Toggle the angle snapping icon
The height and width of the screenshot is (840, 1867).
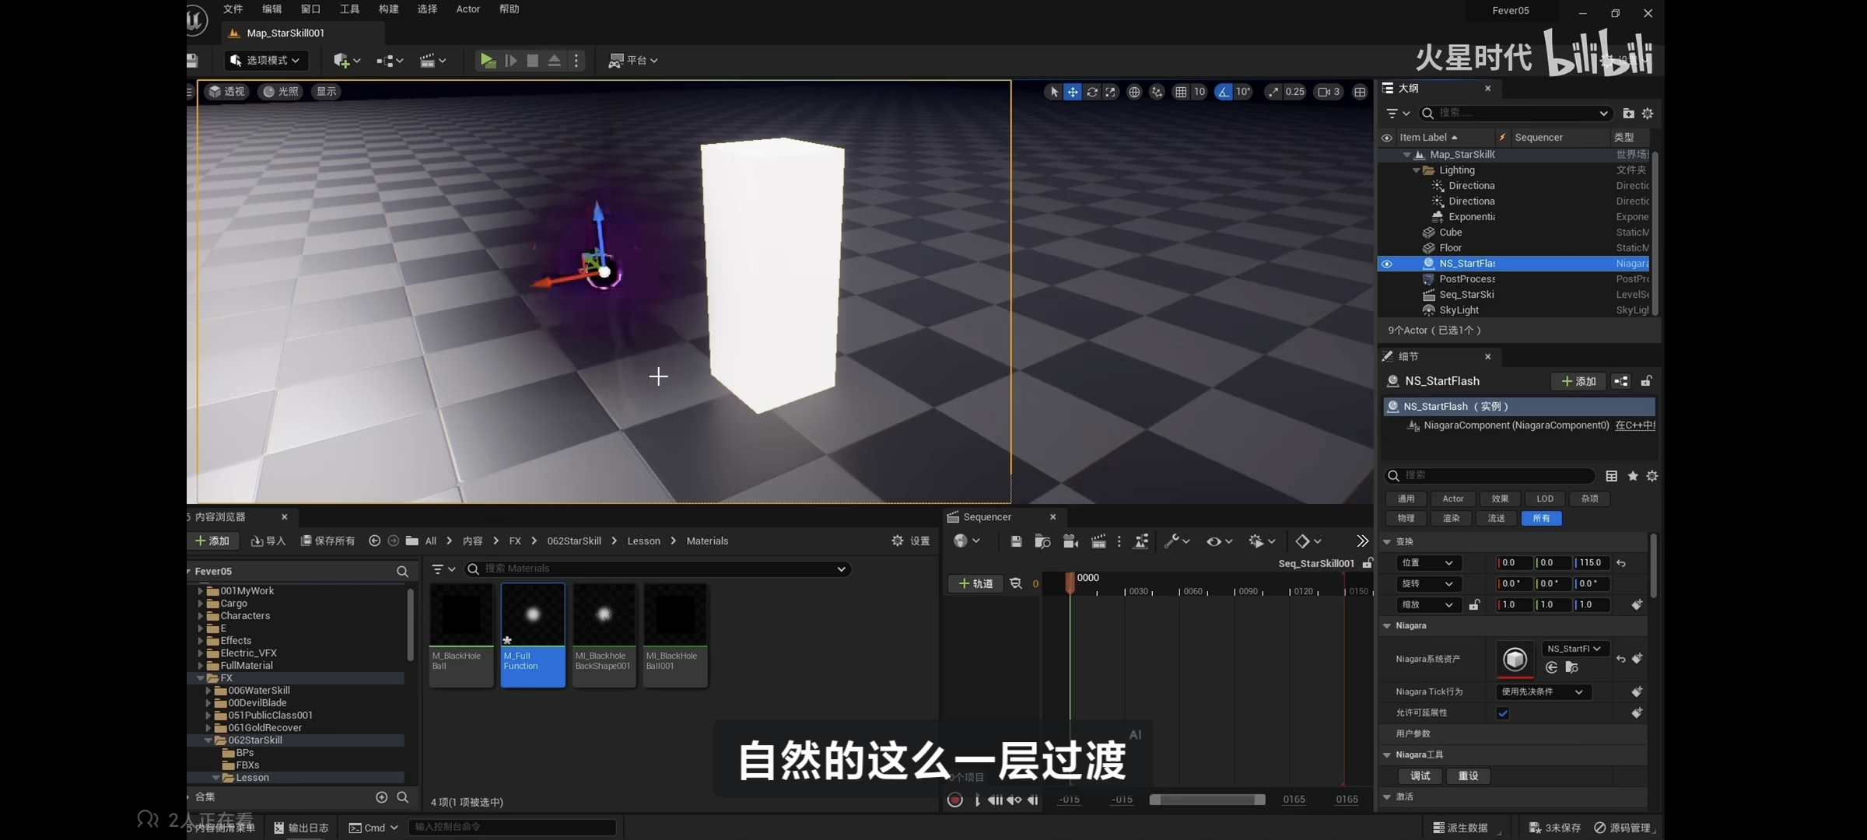coord(1224,92)
